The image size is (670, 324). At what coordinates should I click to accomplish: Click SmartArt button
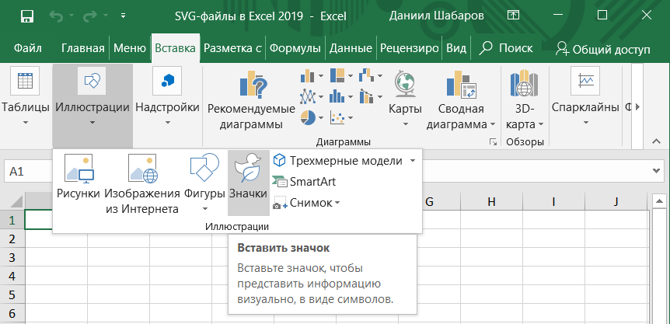(x=304, y=182)
